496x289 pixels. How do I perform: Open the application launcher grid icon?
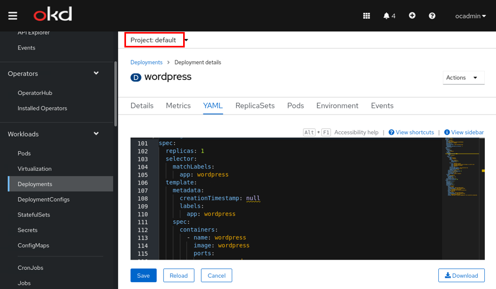366,16
